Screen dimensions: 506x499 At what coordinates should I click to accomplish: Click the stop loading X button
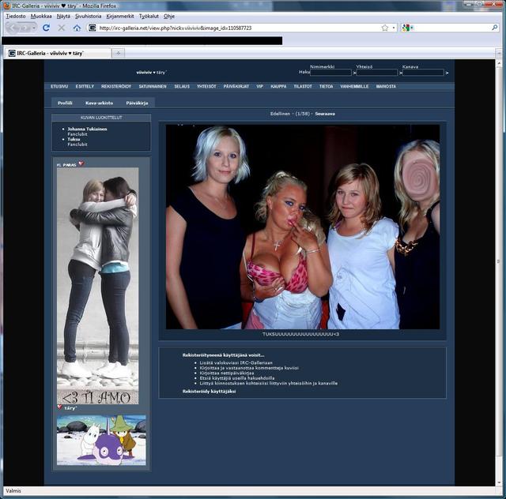62,28
